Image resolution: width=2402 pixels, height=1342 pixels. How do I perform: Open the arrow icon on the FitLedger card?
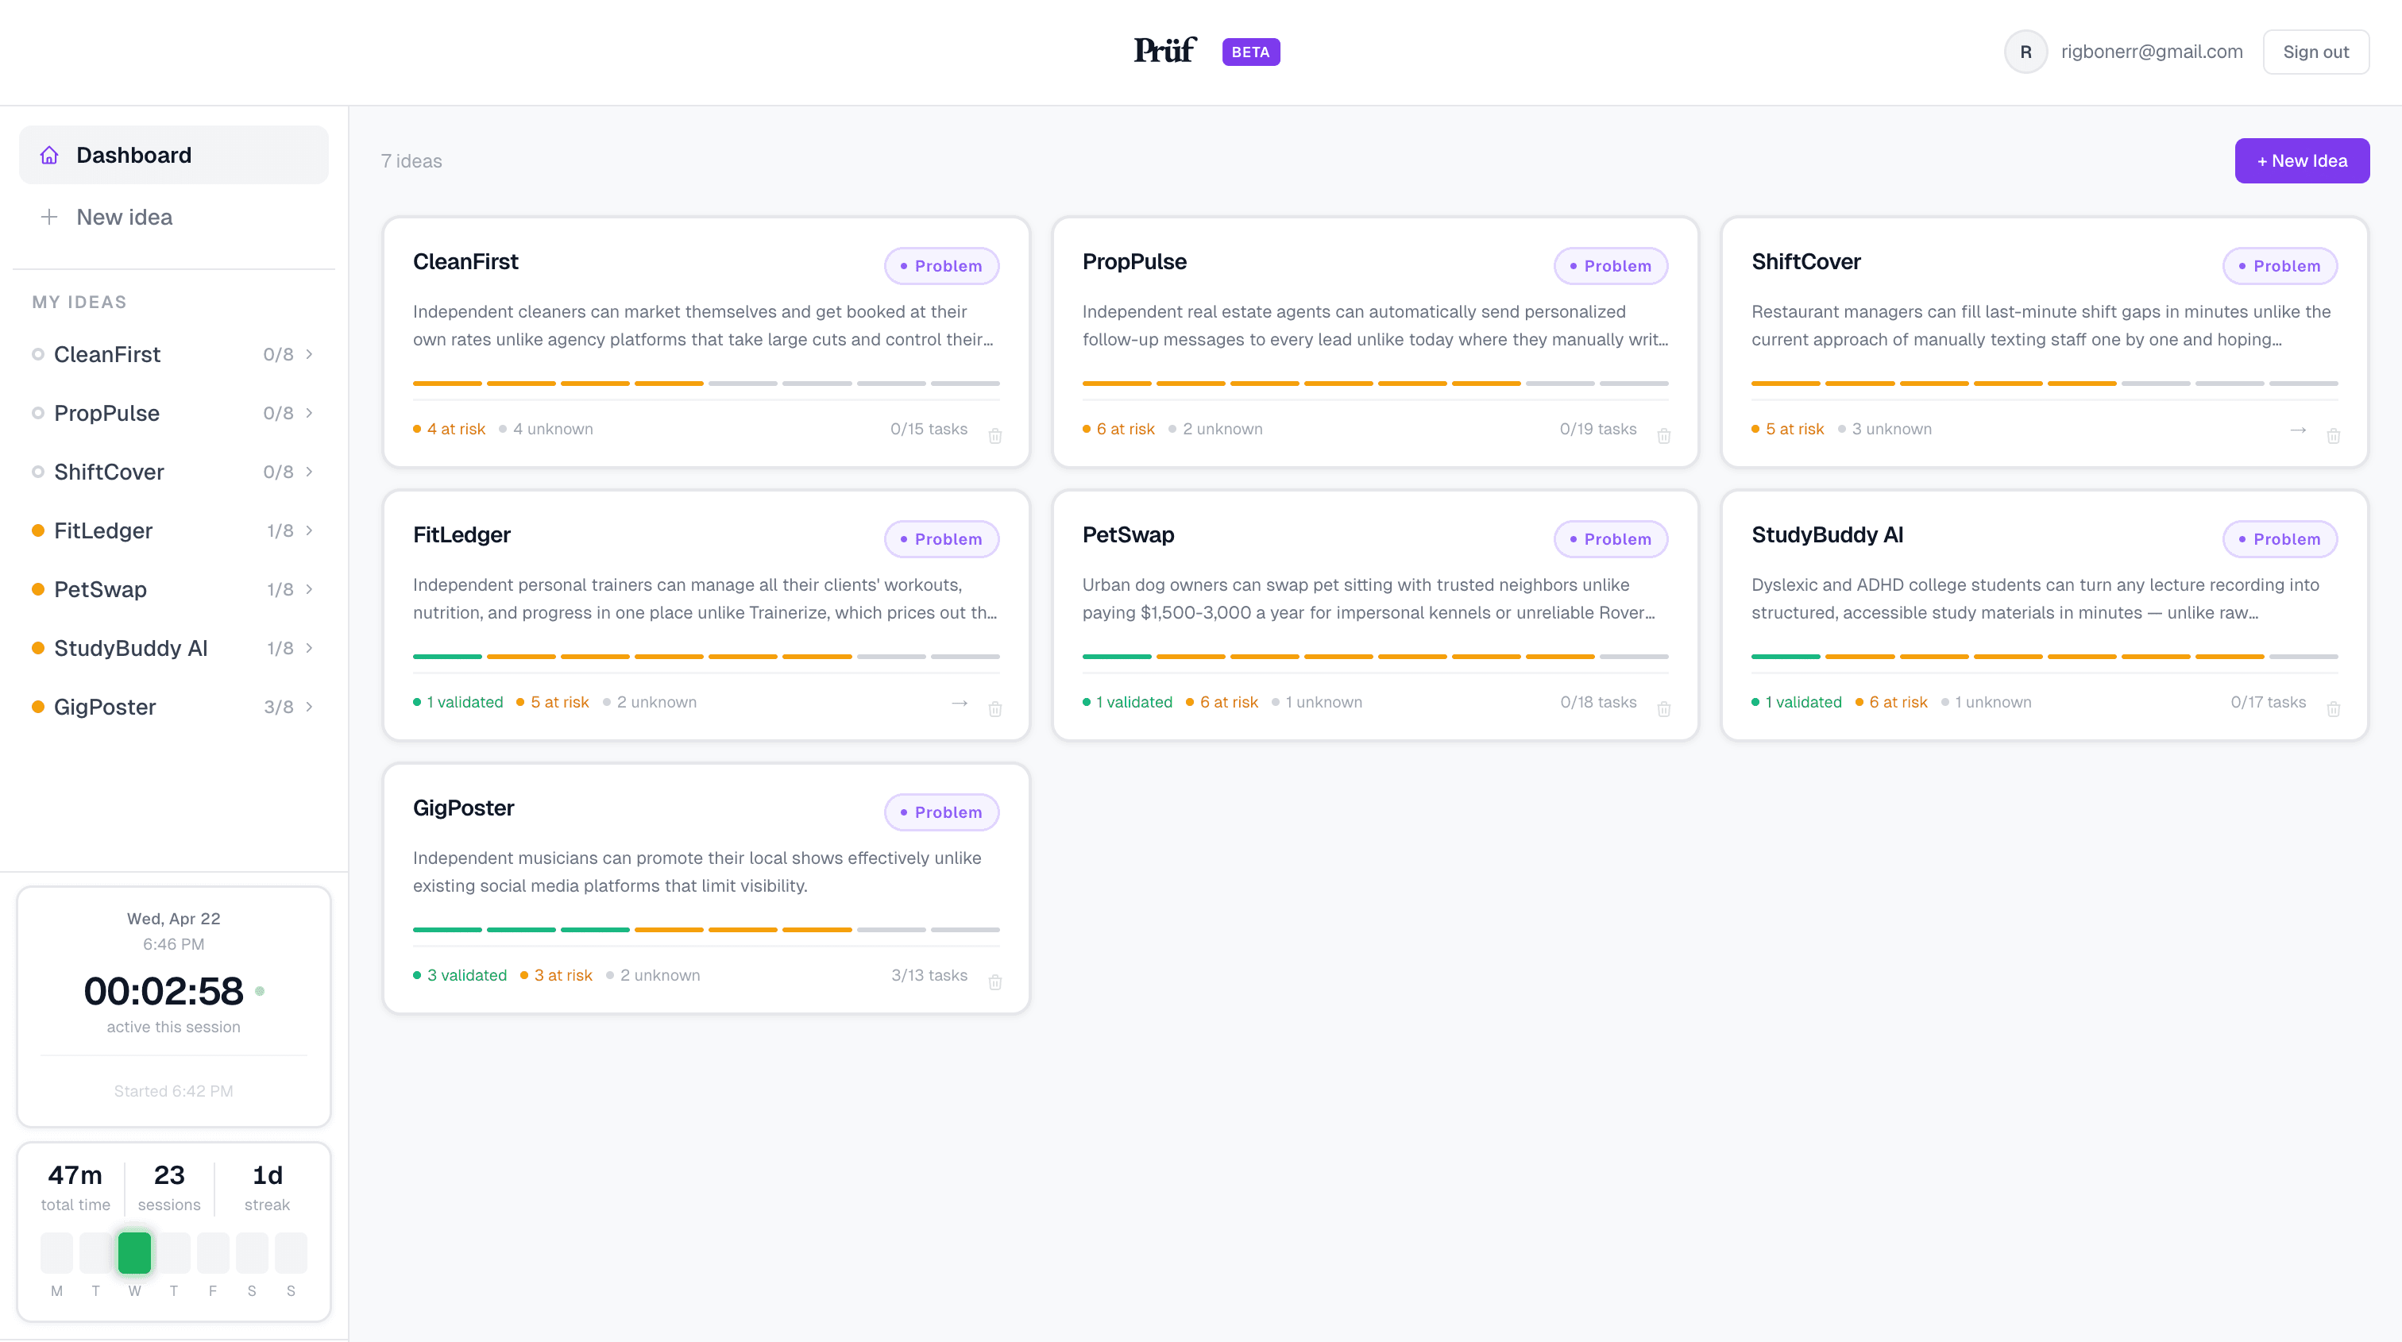960,703
